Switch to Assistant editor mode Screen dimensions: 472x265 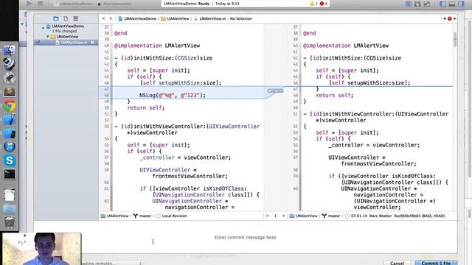click(x=417, y=4)
